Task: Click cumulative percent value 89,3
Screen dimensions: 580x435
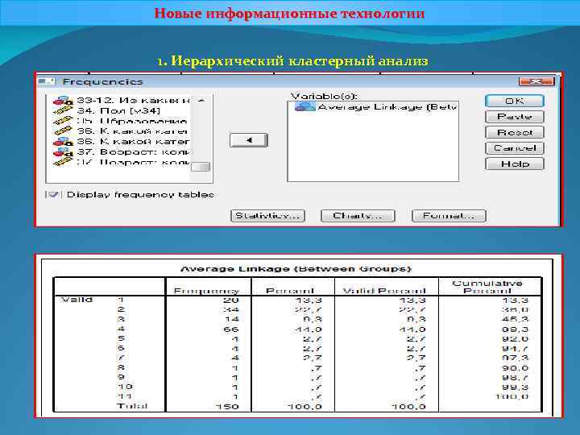Action: 516,329
